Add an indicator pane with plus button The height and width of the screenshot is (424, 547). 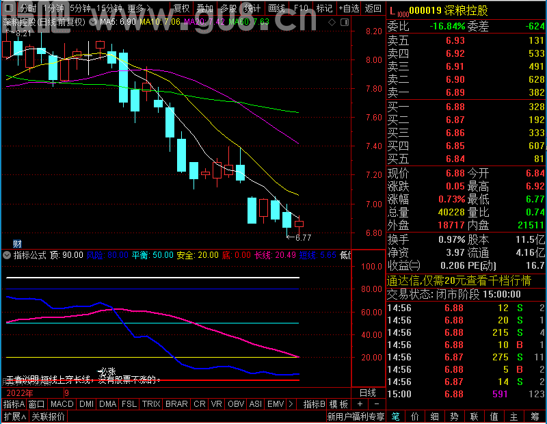360,404
